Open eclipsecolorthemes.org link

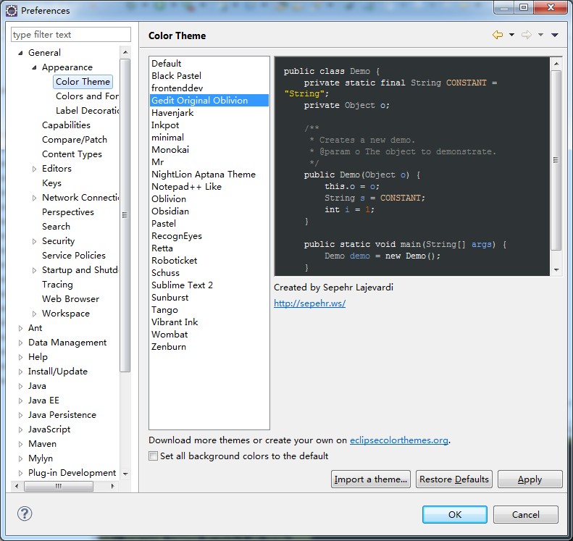(398, 440)
